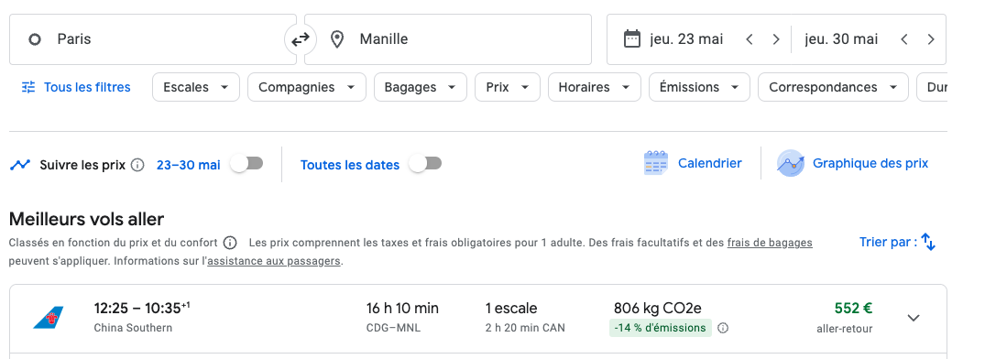Toggle Toutes les dates price tracking
Image resolution: width=985 pixels, height=359 pixels.
point(425,164)
